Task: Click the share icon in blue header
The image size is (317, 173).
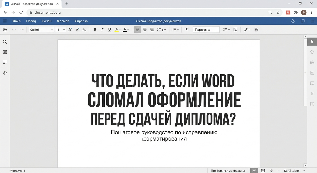Action: coord(293,21)
